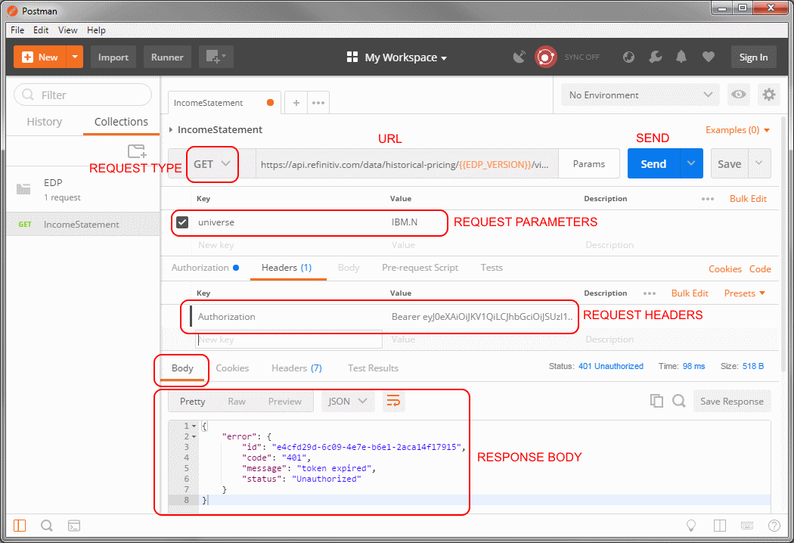794x543 pixels.
Task: Open response Headers (7) tab
Action: [x=296, y=368]
